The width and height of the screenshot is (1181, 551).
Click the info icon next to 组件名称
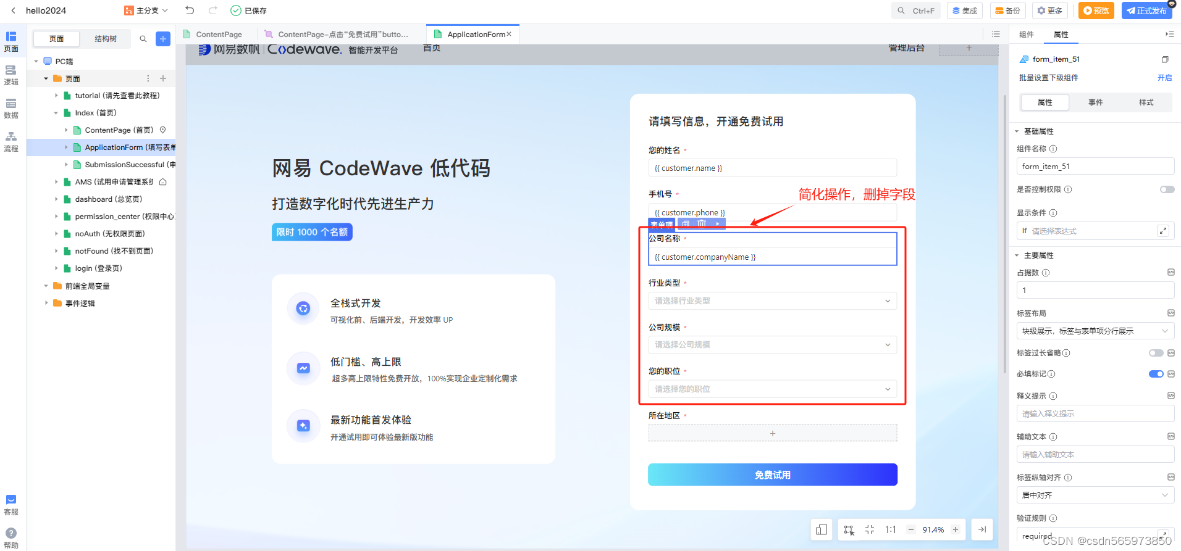(x=1053, y=149)
